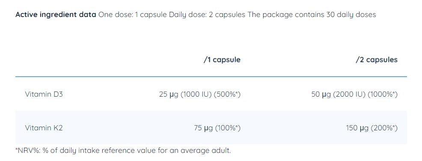Click the 150 µg (200%*) value
This screenshot has width=422, height=161.
(x=371, y=128)
